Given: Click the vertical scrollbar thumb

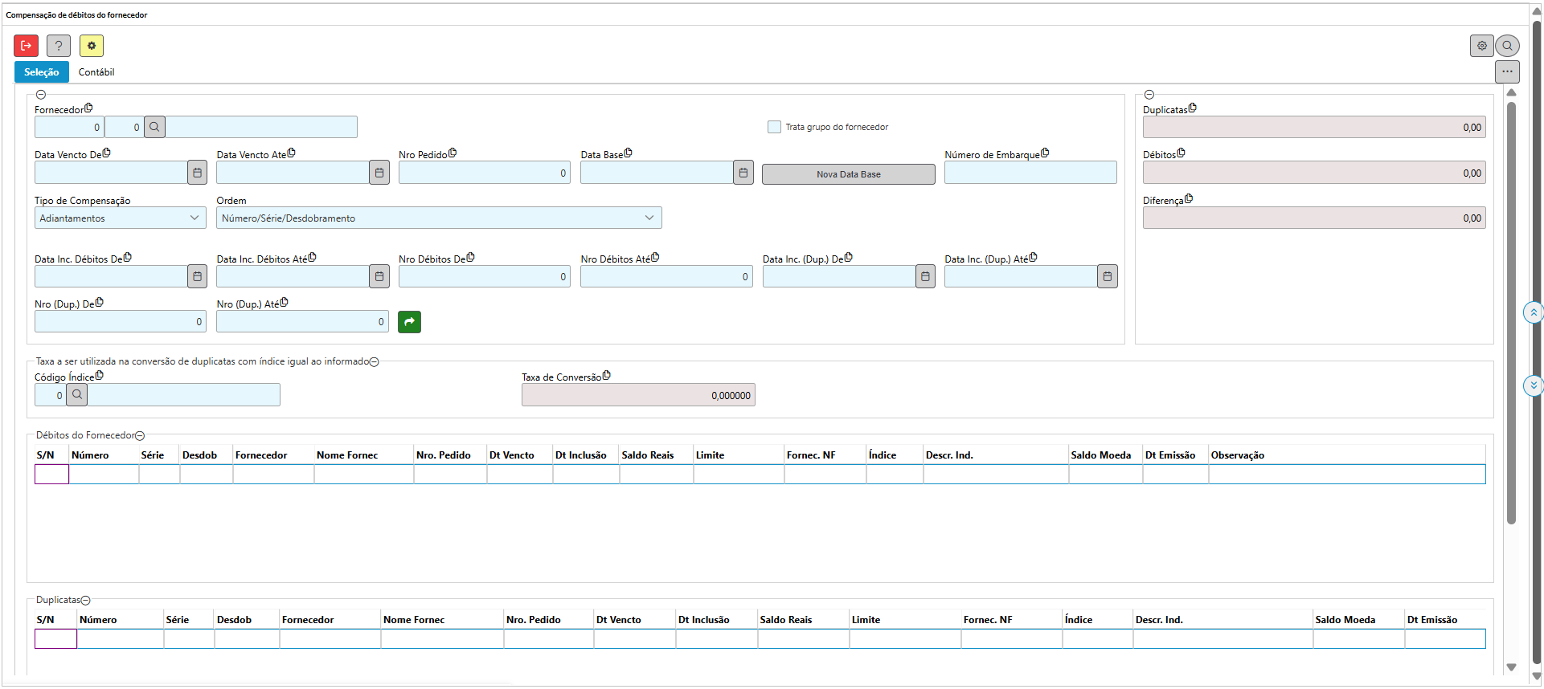Looking at the screenshot, I should (x=1511, y=313).
